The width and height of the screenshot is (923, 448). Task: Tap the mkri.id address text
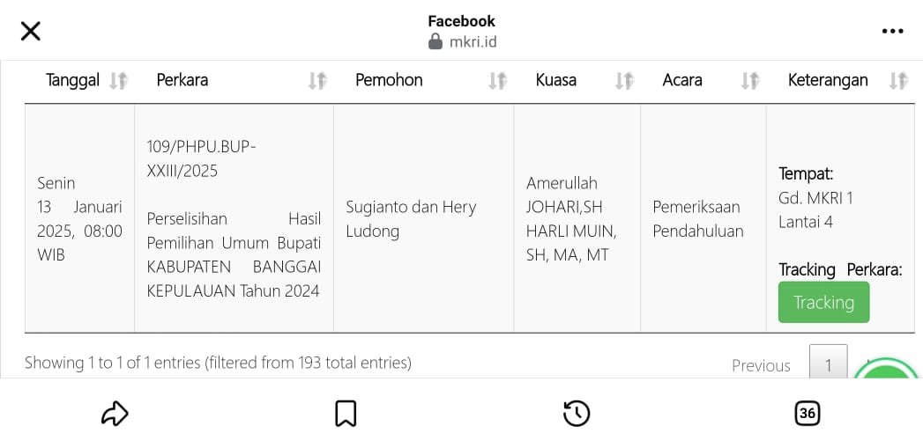click(x=473, y=42)
